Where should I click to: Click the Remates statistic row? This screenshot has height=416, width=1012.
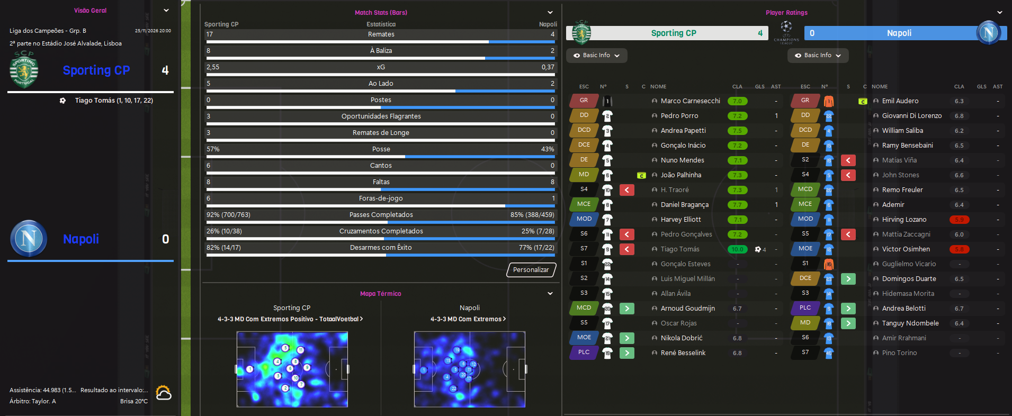pyautogui.click(x=381, y=36)
